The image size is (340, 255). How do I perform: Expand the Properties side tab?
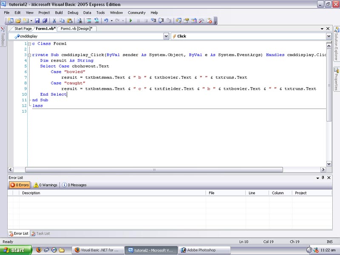(x=336, y=79)
